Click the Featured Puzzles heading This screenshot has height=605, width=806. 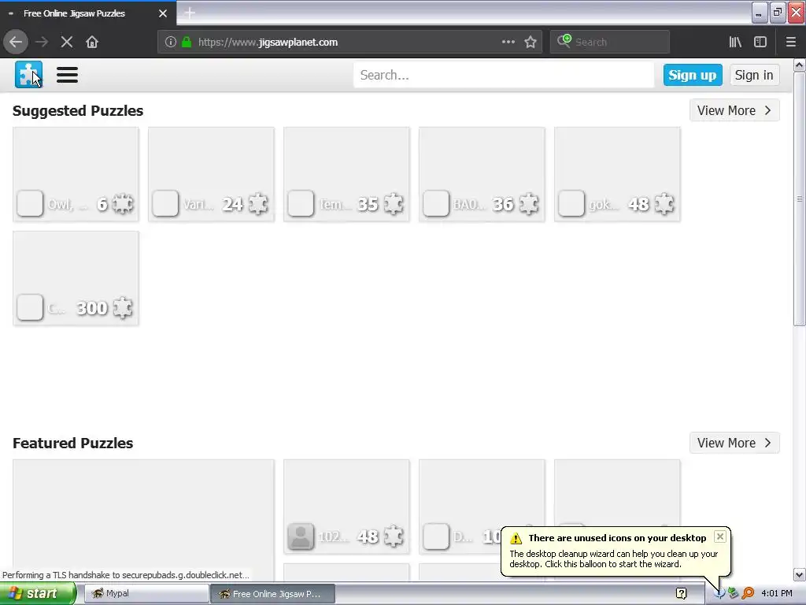click(x=72, y=443)
